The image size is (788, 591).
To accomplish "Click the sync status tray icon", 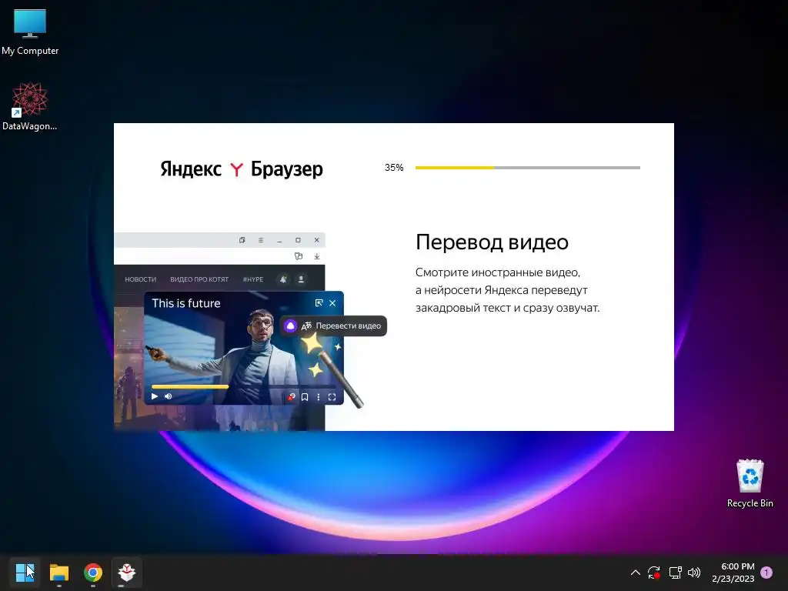I will point(654,573).
